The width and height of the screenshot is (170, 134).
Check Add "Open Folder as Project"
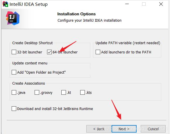(x=14, y=72)
